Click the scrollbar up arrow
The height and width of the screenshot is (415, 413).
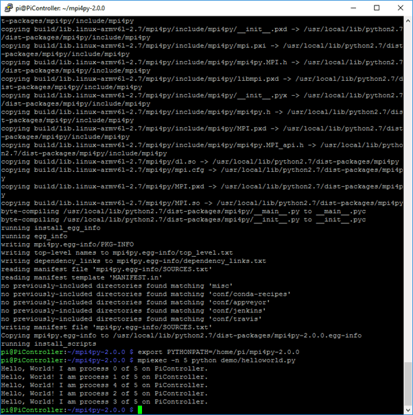(x=408, y=21)
